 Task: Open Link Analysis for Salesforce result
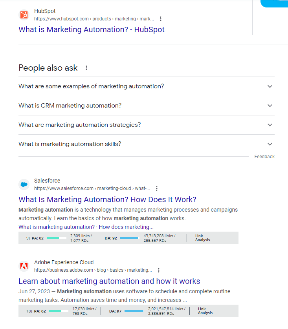pos(202,238)
